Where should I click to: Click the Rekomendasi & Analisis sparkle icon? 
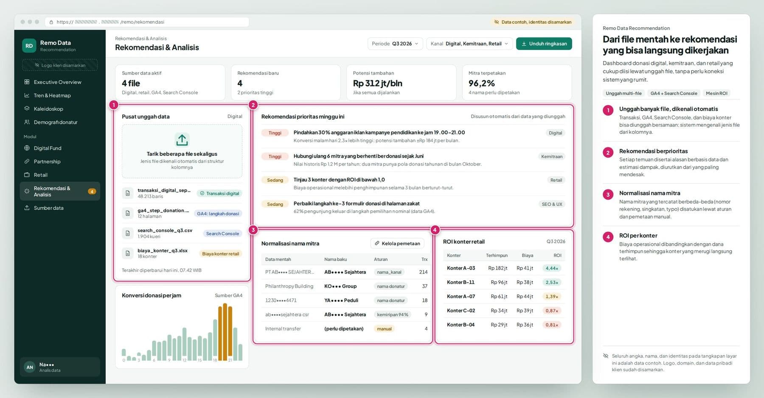[x=27, y=191]
